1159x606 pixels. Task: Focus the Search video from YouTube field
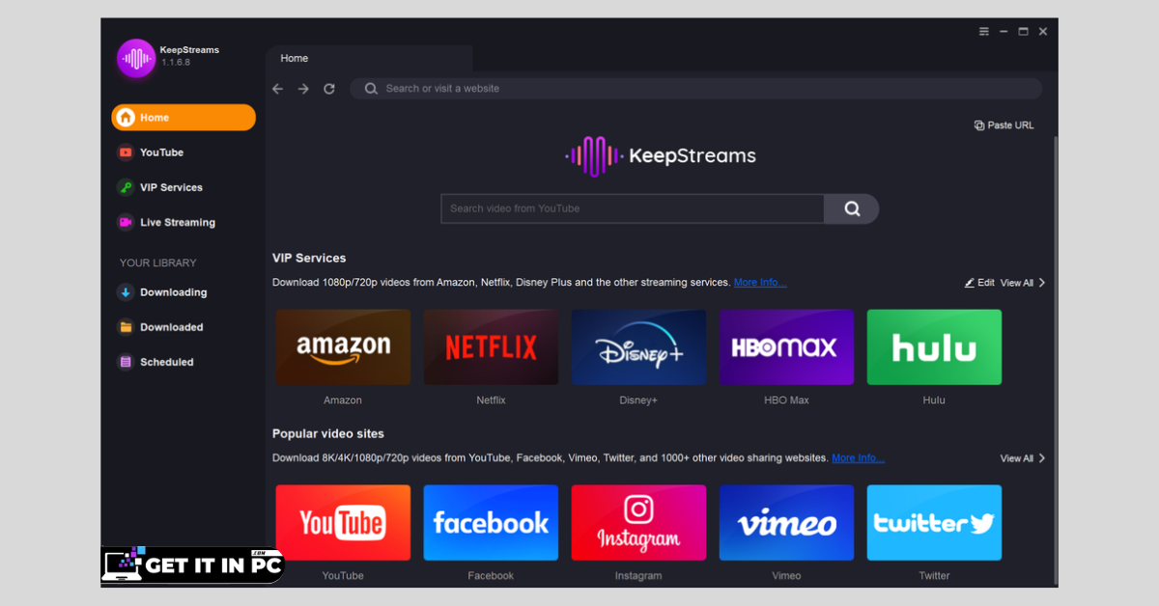point(633,208)
